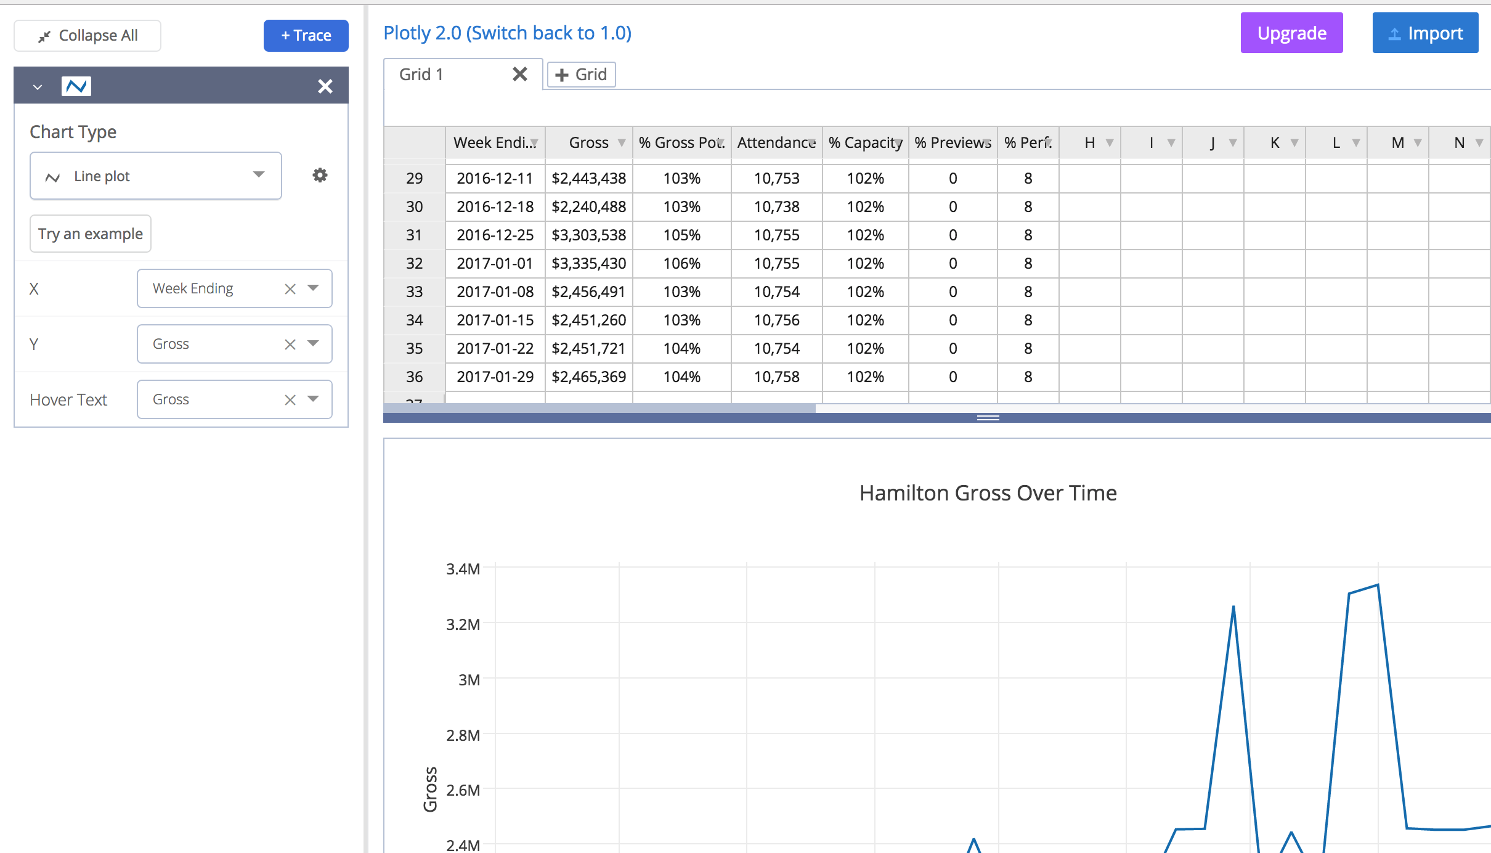Screen dimensions: 1491x853
Task: Open the Line plot chart type dropdown
Action: 156,176
